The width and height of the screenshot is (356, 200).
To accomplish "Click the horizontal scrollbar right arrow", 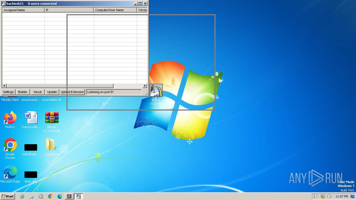I will coord(145,86).
